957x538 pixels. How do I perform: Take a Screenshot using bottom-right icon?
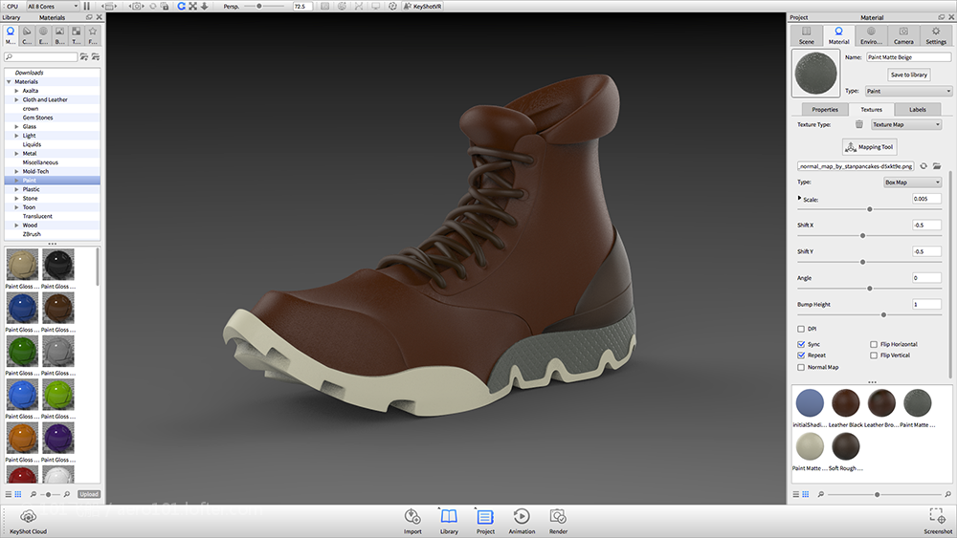click(937, 517)
